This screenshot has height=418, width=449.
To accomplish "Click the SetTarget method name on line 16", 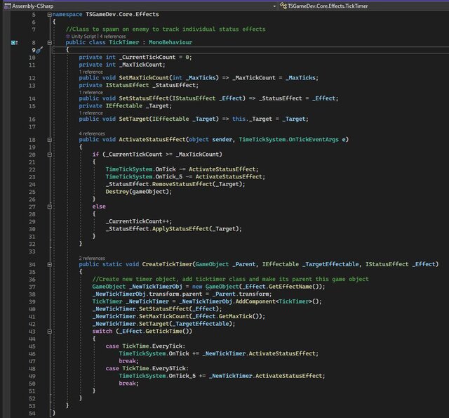I will [x=134, y=119].
